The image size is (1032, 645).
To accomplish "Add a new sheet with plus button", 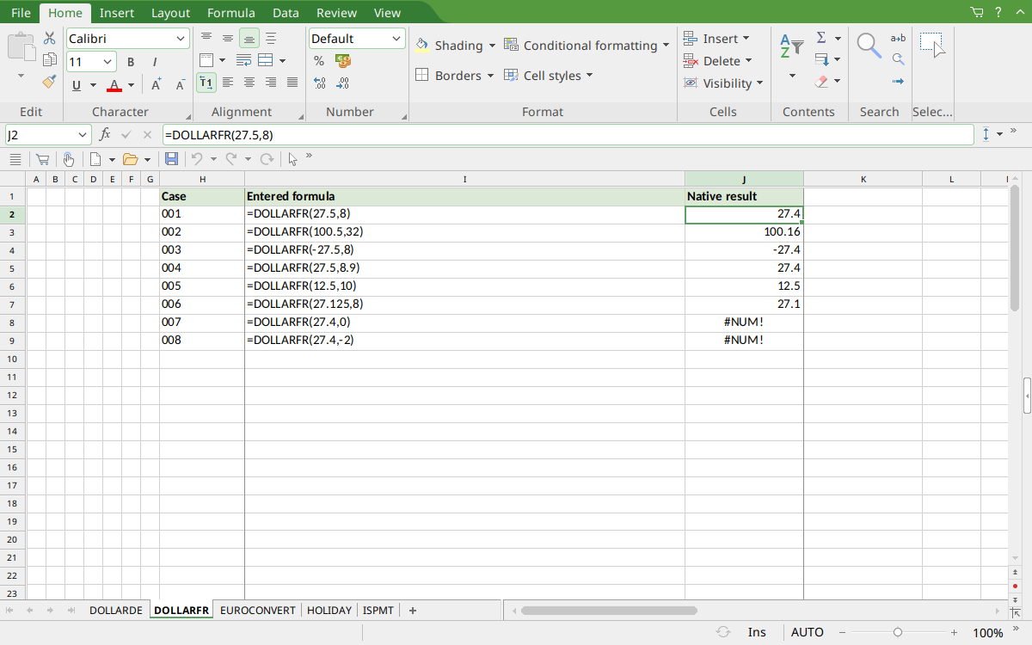I will 413,611.
